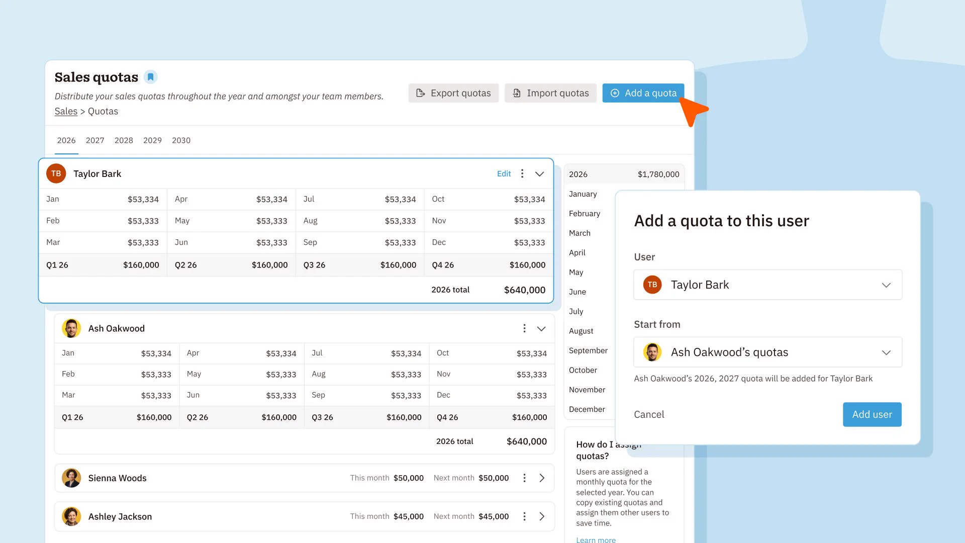
Task: Open Ashley Jackson's three-dot options menu
Action: (x=524, y=516)
